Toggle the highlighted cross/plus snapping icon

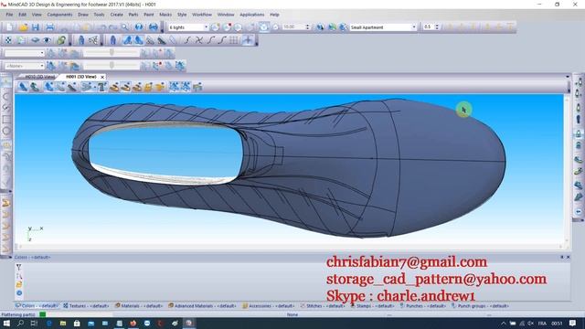pyautogui.click(x=248, y=40)
